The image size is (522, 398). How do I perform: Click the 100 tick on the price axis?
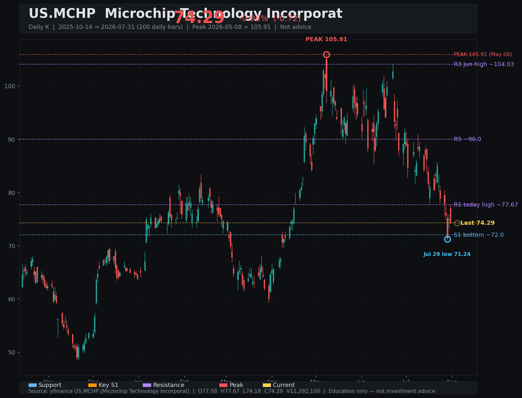9,86
